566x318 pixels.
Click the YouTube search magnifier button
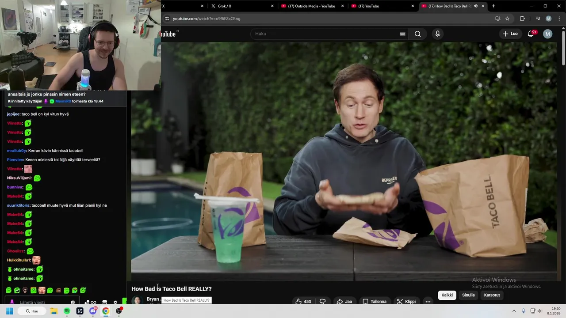point(417,34)
